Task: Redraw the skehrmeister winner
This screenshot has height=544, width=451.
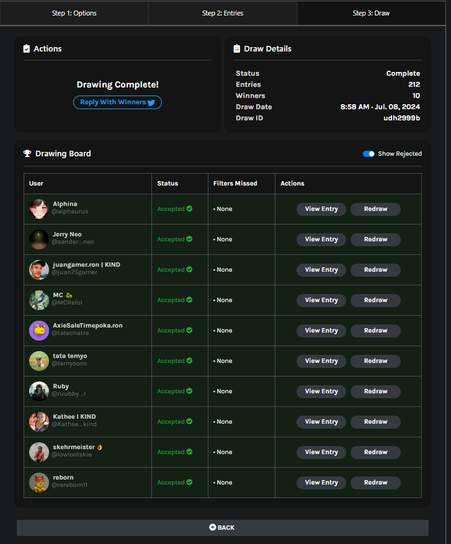Action: (375, 452)
